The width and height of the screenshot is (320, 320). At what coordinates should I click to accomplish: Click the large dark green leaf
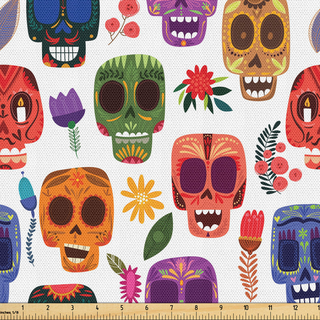(x=158, y=236)
